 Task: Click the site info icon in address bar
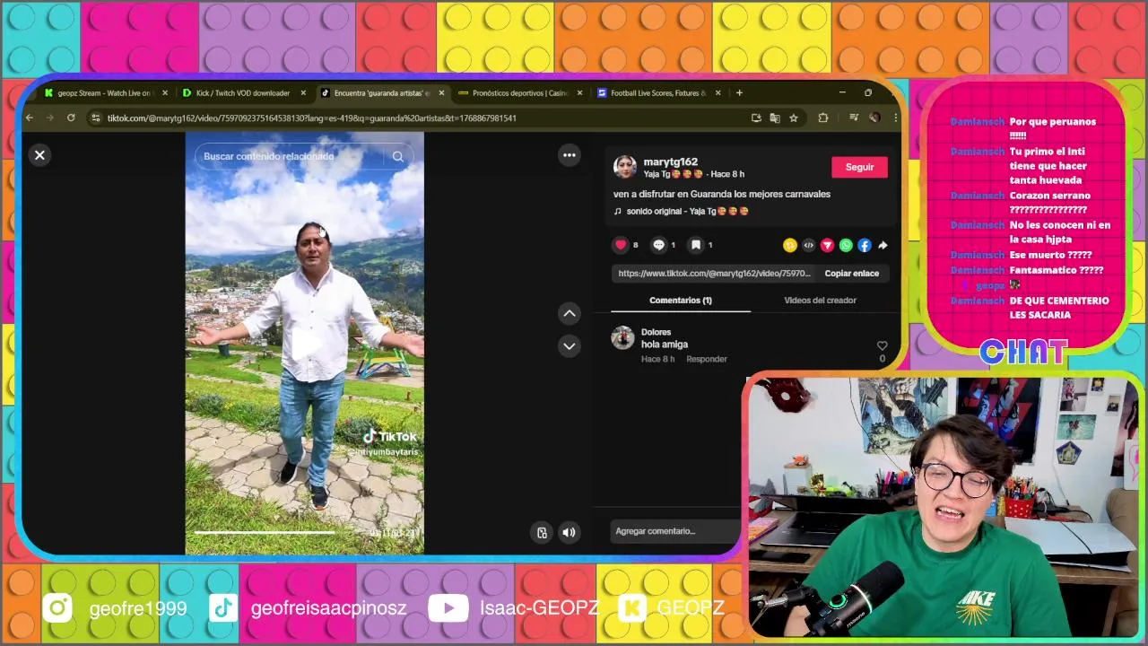[96, 118]
